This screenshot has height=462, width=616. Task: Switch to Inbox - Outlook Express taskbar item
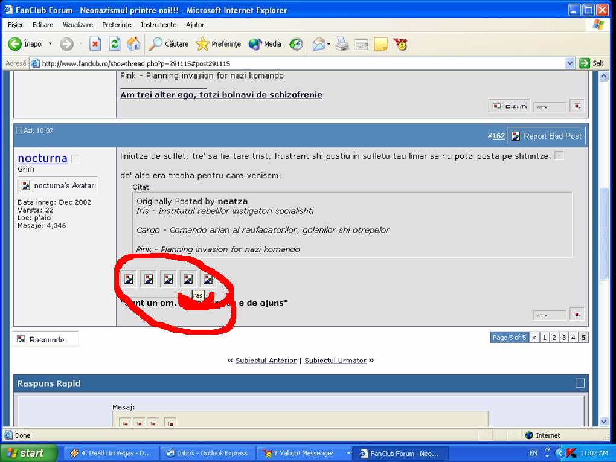[x=208, y=454]
